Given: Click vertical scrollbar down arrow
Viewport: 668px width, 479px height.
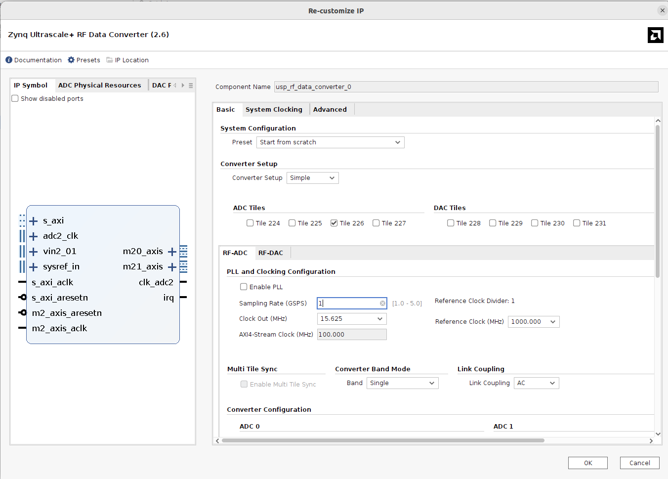Looking at the screenshot, I should [x=658, y=434].
